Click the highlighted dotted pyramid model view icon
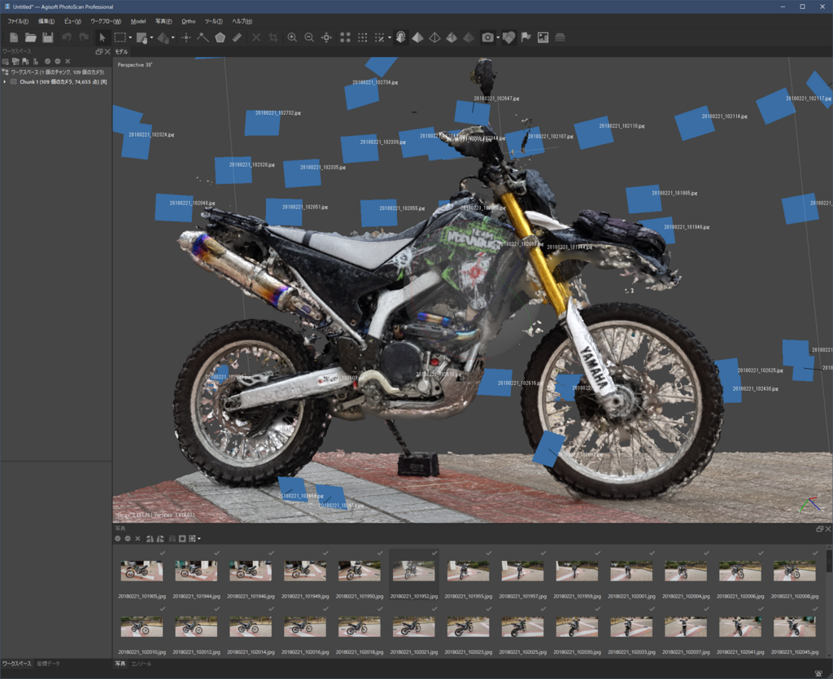This screenshot has height=679, width=833. pos(400,37)
